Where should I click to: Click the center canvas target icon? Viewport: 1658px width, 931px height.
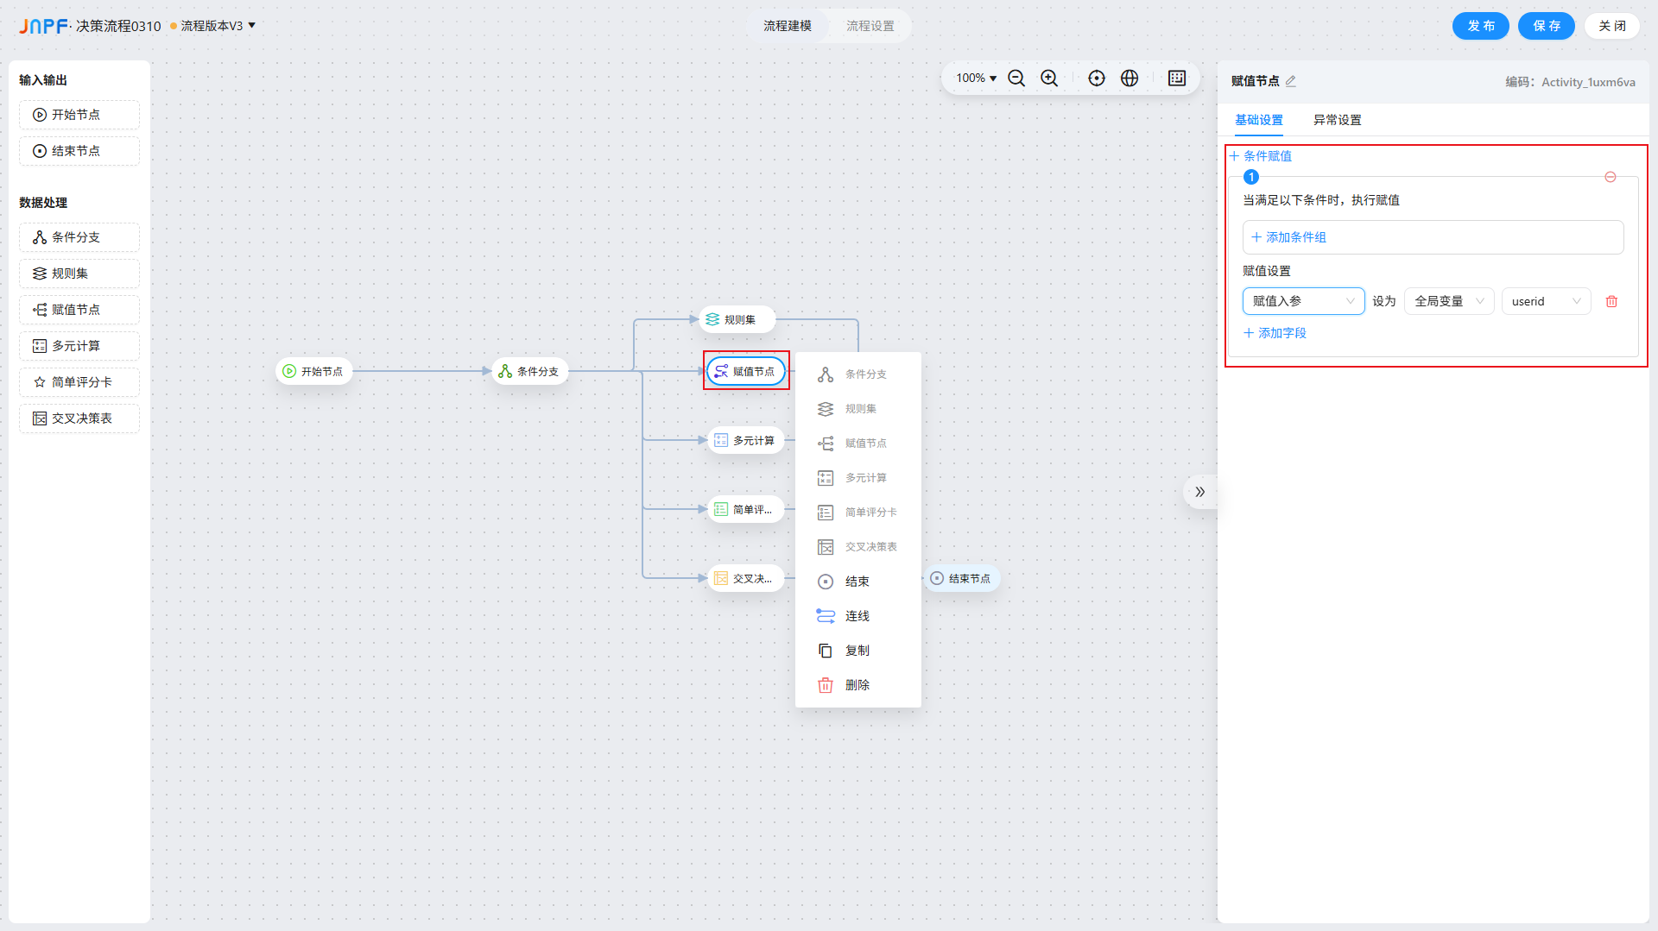(x=1097, y=79)
